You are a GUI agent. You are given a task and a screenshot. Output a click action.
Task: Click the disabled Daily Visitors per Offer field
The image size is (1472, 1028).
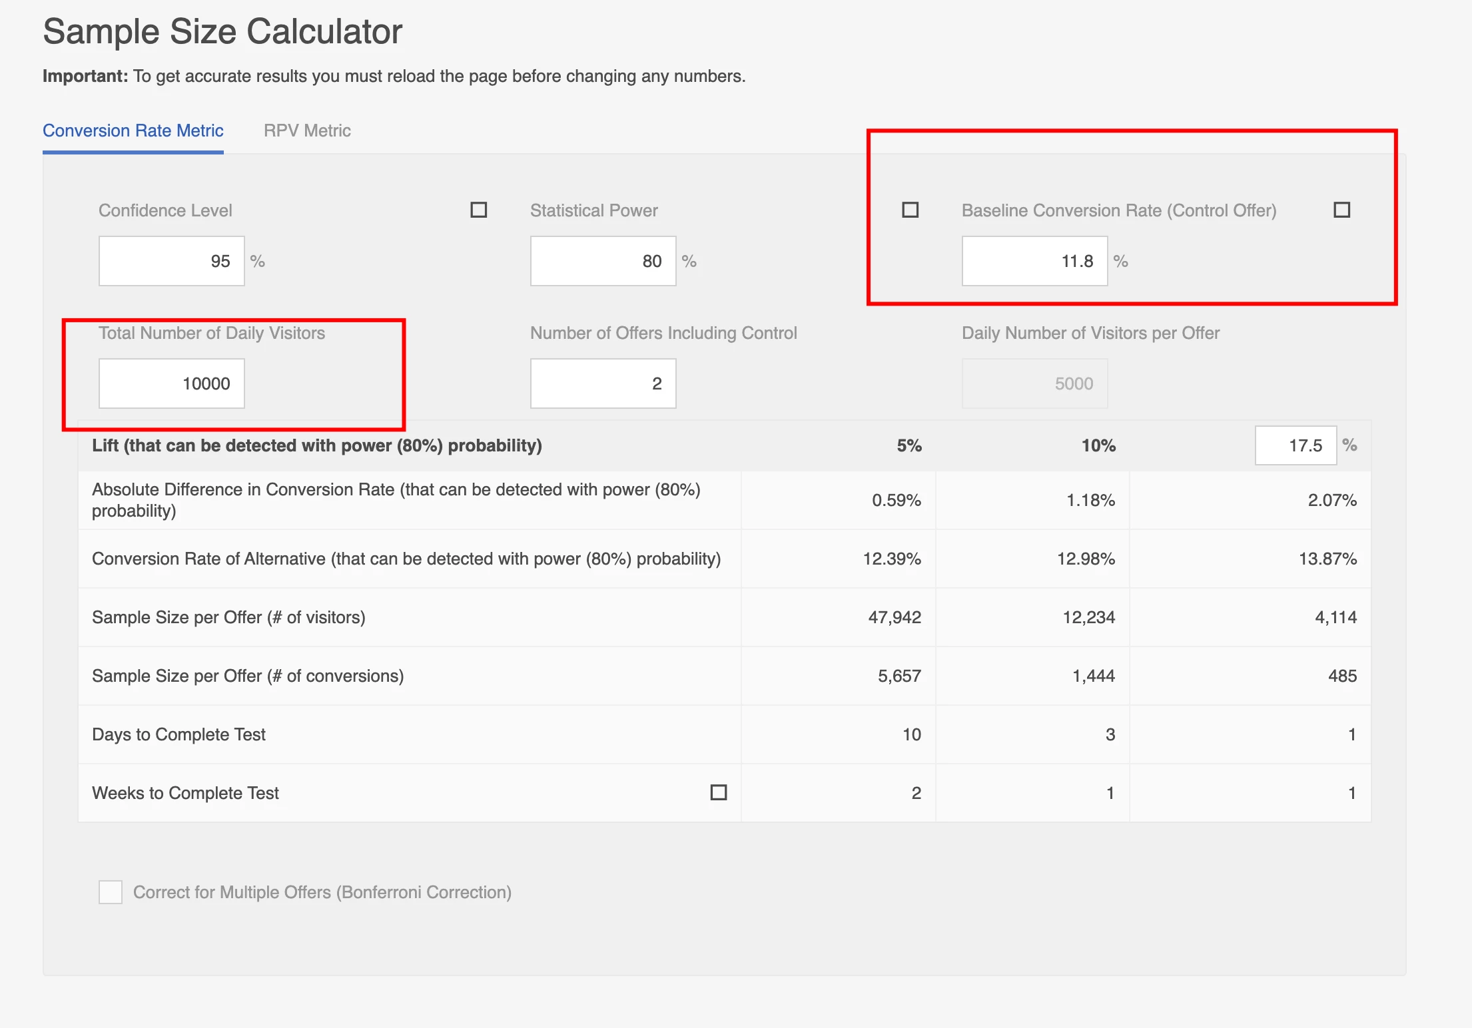tap(1034, 384)
